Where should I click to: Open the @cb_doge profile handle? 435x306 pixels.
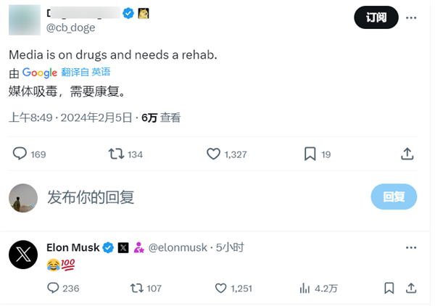[x=71, y=28]
